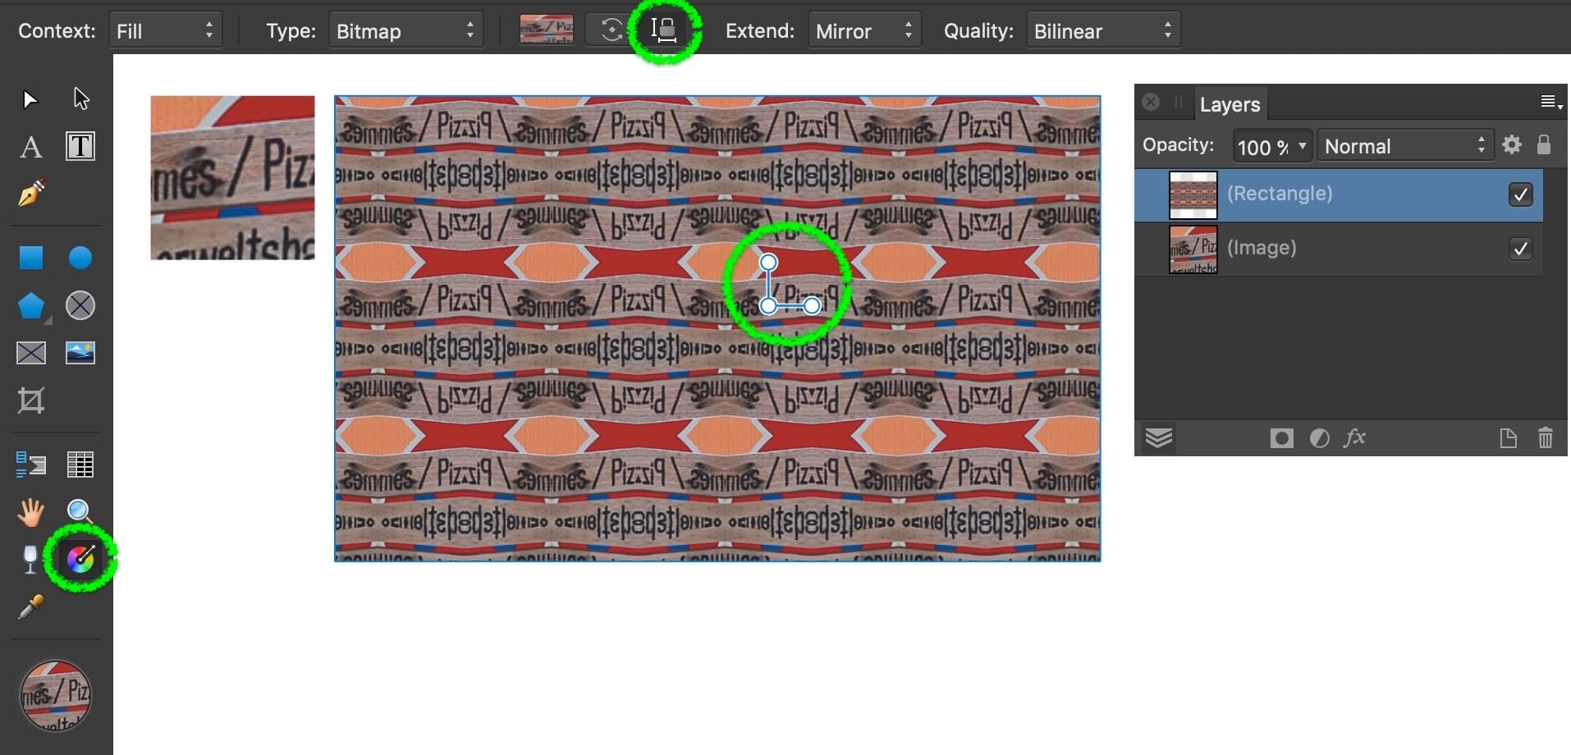The height and width of the screenshot is (755, 1571).
Task: Select the Move tool black arrow
Action: 30,99
